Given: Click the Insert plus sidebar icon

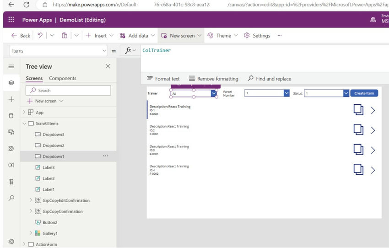Looking at the screenshot, I should tap(11, 99).
